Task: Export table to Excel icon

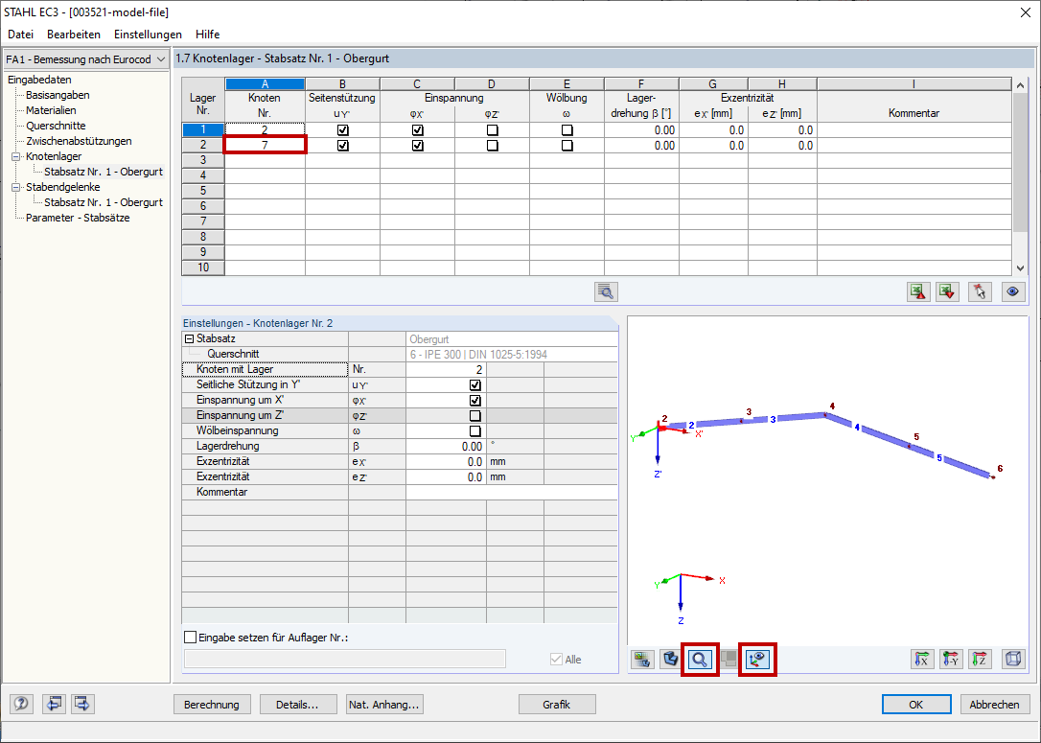Action: pyautogui.click(x=918, y=292)
